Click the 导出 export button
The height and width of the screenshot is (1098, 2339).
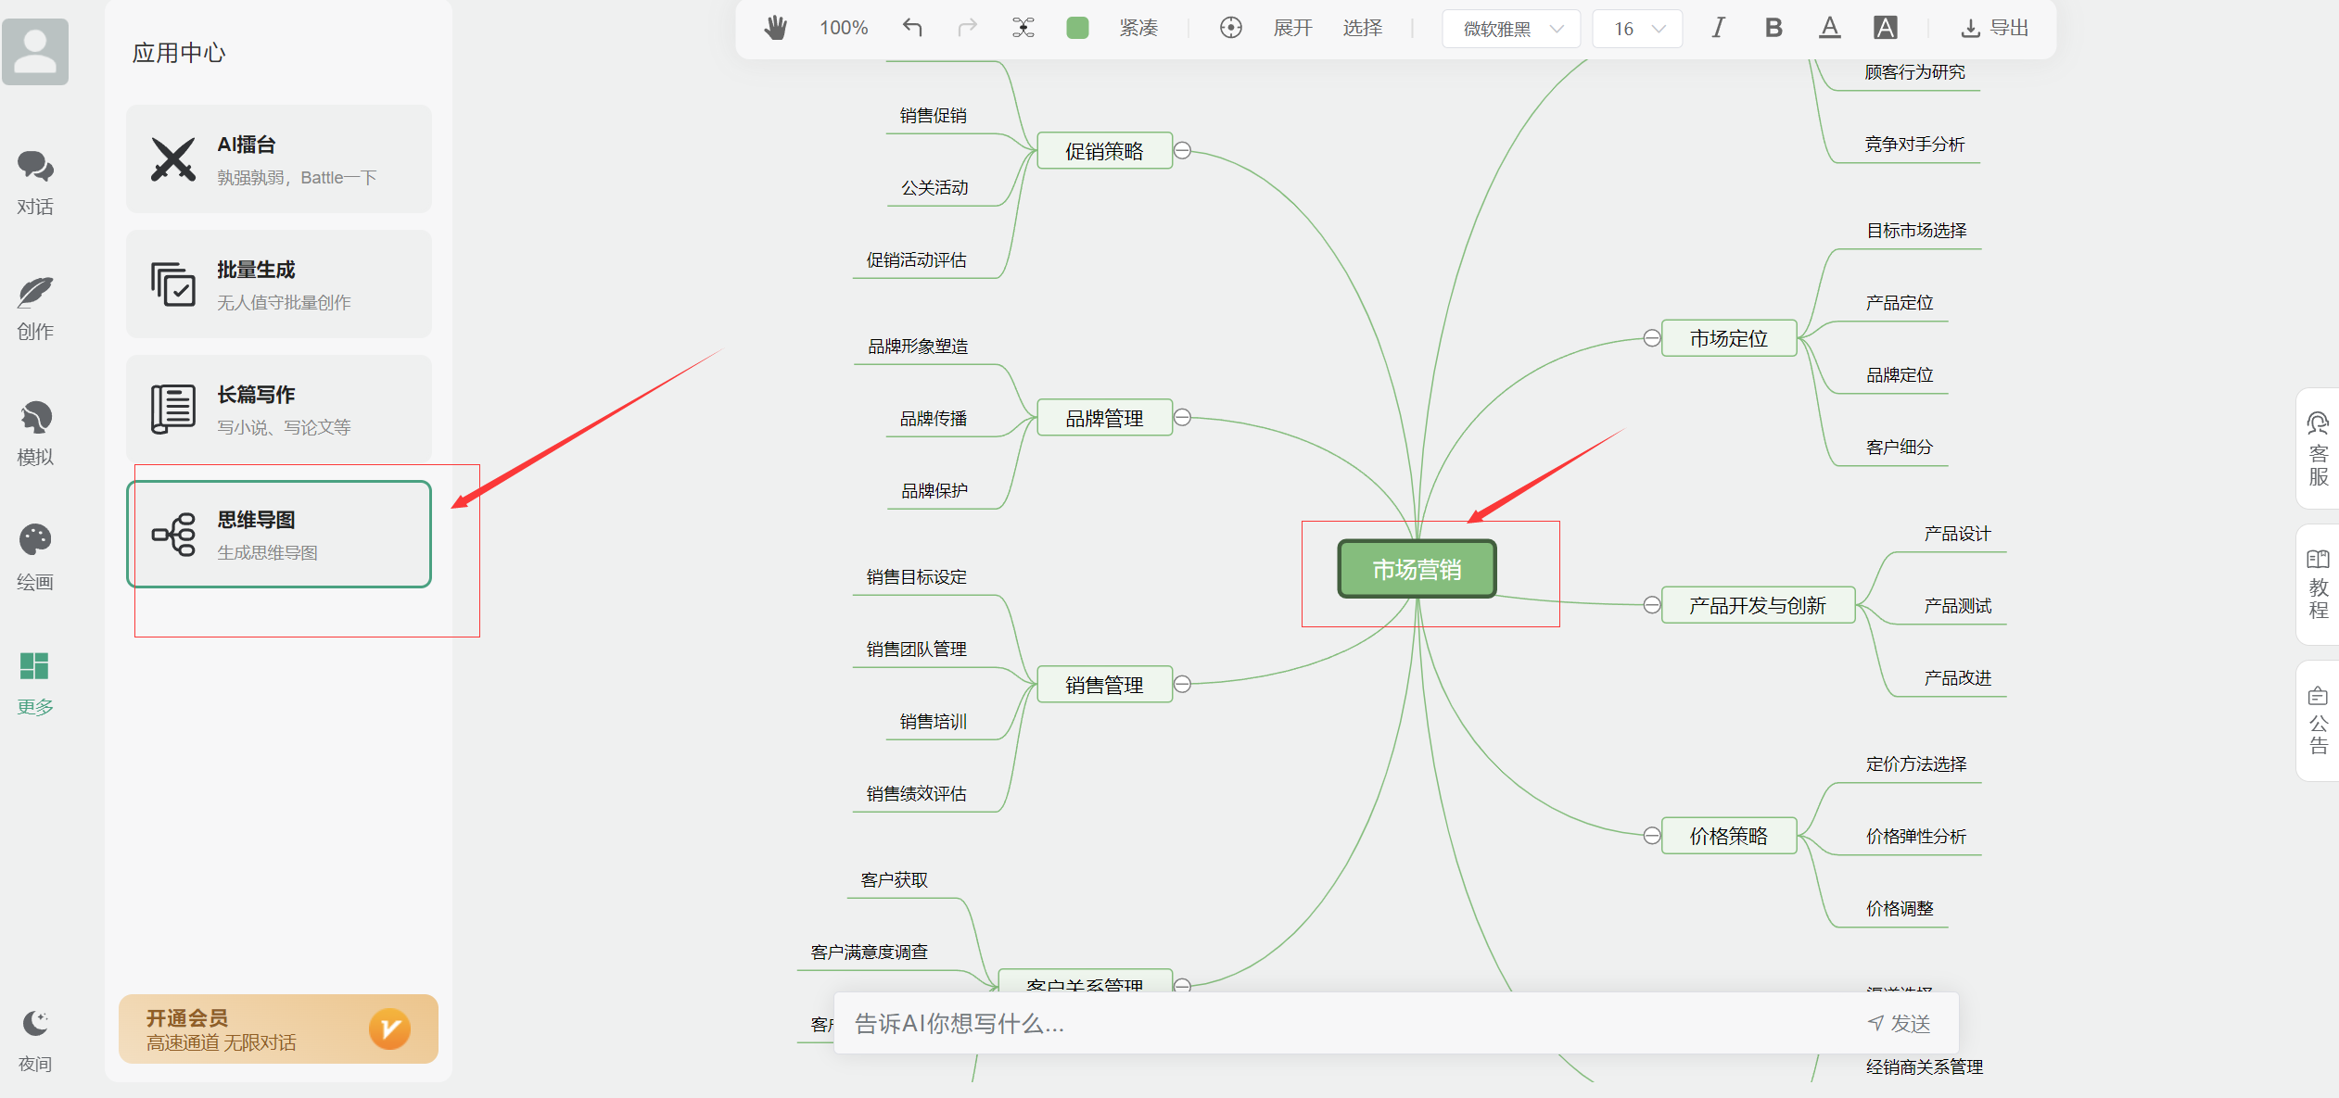1994,28
